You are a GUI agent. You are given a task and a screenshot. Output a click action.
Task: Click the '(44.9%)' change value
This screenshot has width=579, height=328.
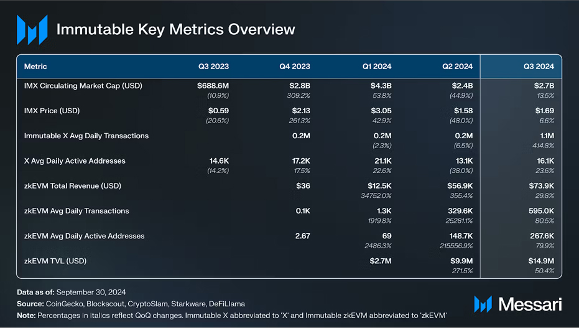461,96
